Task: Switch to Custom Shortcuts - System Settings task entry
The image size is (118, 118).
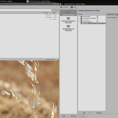Action: point(40,1)
